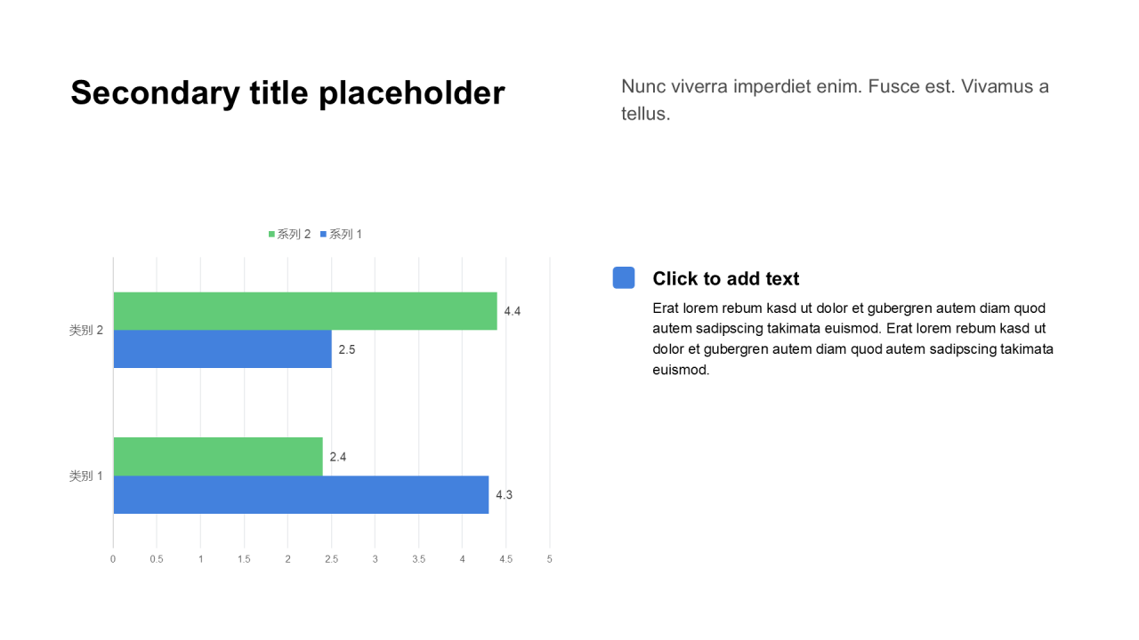Select the 类别 1 axis label
Viewport: 1139px width, 640px height.
86,476
